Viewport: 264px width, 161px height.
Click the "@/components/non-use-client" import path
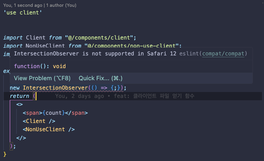[x=133, y=46]
